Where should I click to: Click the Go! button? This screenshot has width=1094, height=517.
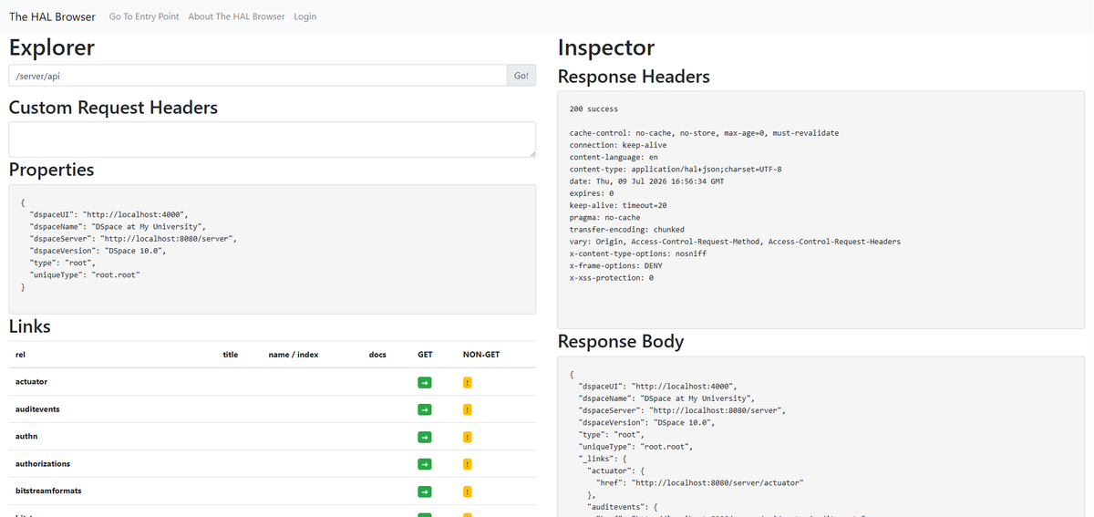pos(521,76)
